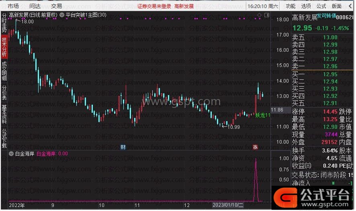Select the 分时走势 sidebar tab

(x=4, y=23)
